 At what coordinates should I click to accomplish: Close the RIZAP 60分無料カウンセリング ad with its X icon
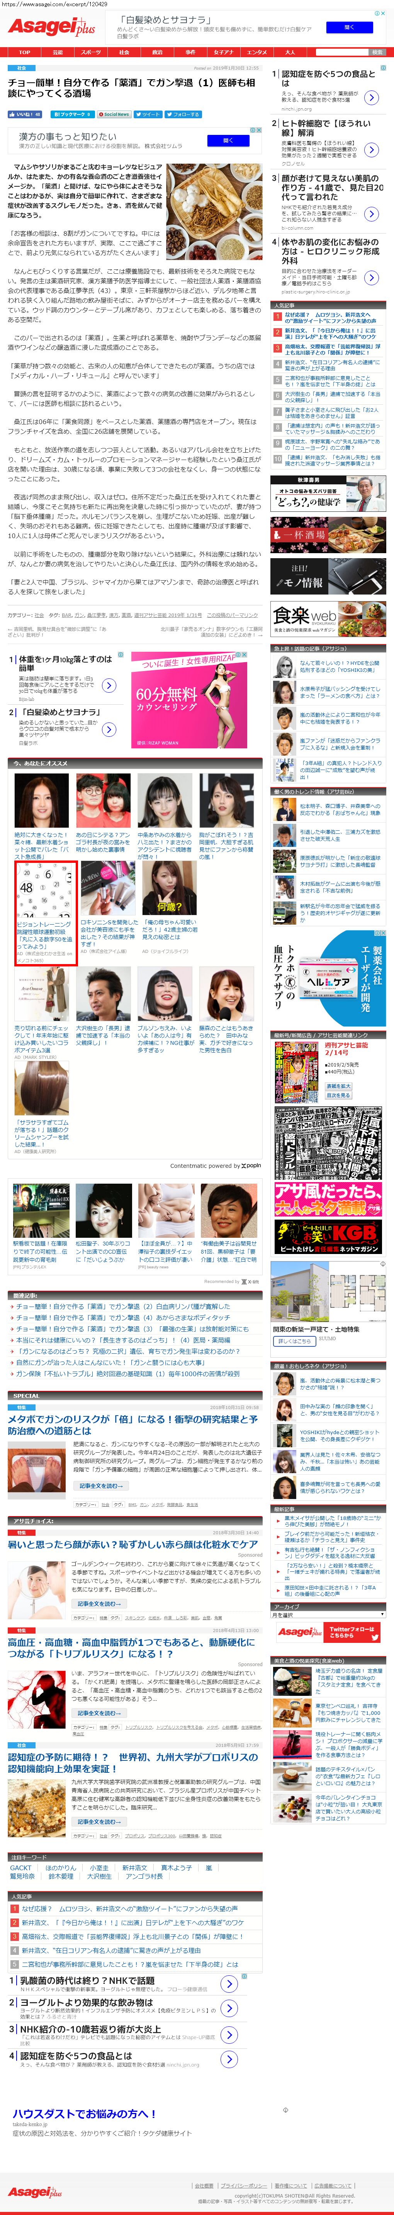pyautogui.click(x=245, y=654)
